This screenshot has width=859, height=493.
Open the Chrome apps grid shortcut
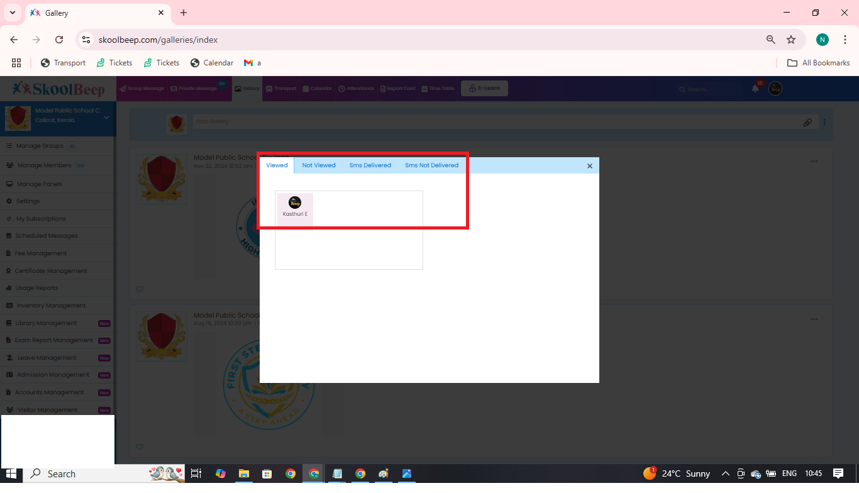tap(16, 63)
